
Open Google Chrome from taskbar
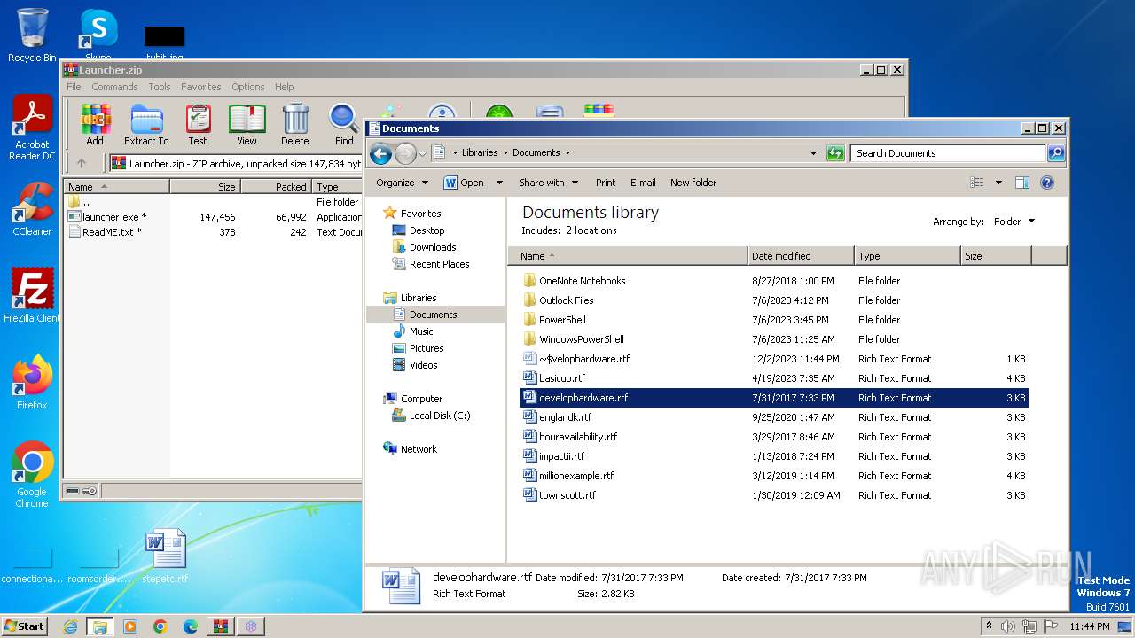[160, 626]
